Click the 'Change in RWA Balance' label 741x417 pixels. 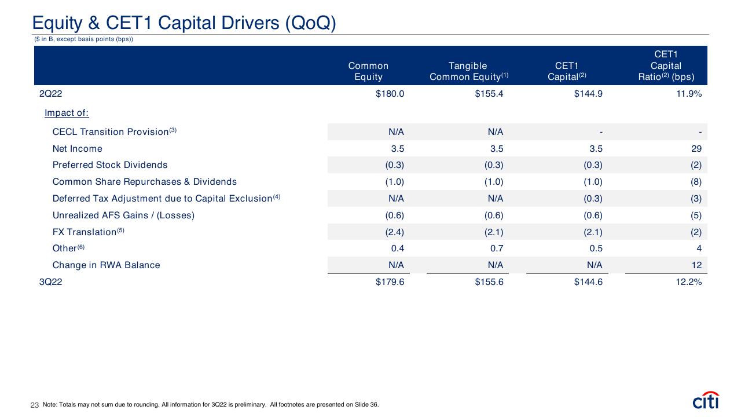tap(106, 265)
